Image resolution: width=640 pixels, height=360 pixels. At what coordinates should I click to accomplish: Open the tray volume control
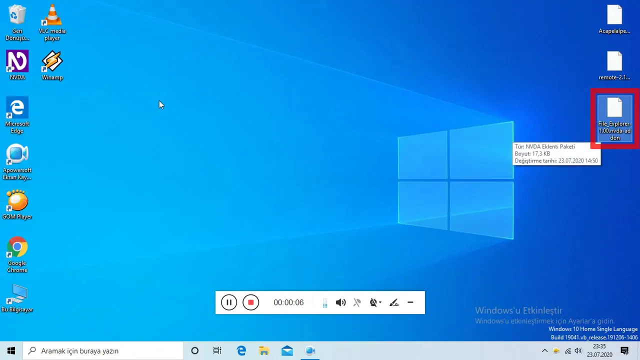click(x=578, y=350)
